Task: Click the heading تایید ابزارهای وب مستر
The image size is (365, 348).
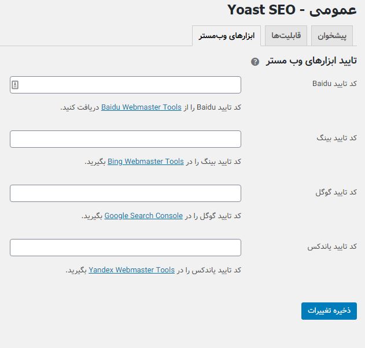Action: (312, 61)
